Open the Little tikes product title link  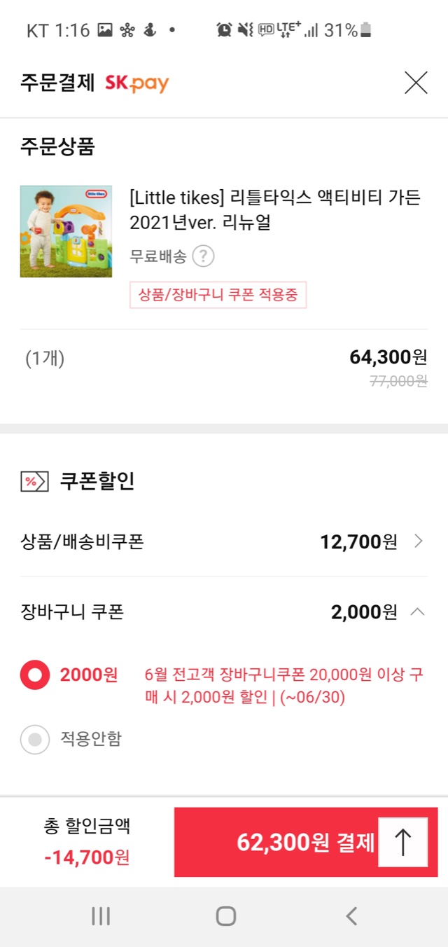(x=274, y=210)
